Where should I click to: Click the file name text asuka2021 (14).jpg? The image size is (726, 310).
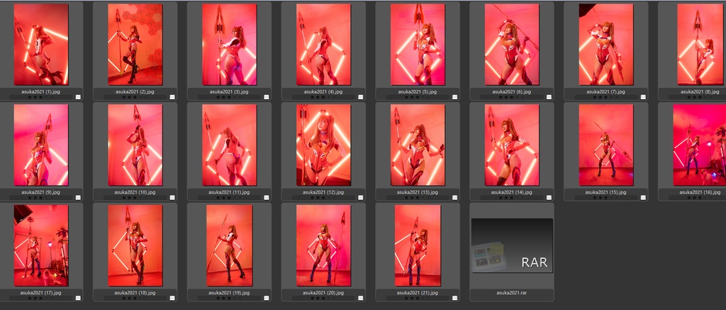[512, 192]
